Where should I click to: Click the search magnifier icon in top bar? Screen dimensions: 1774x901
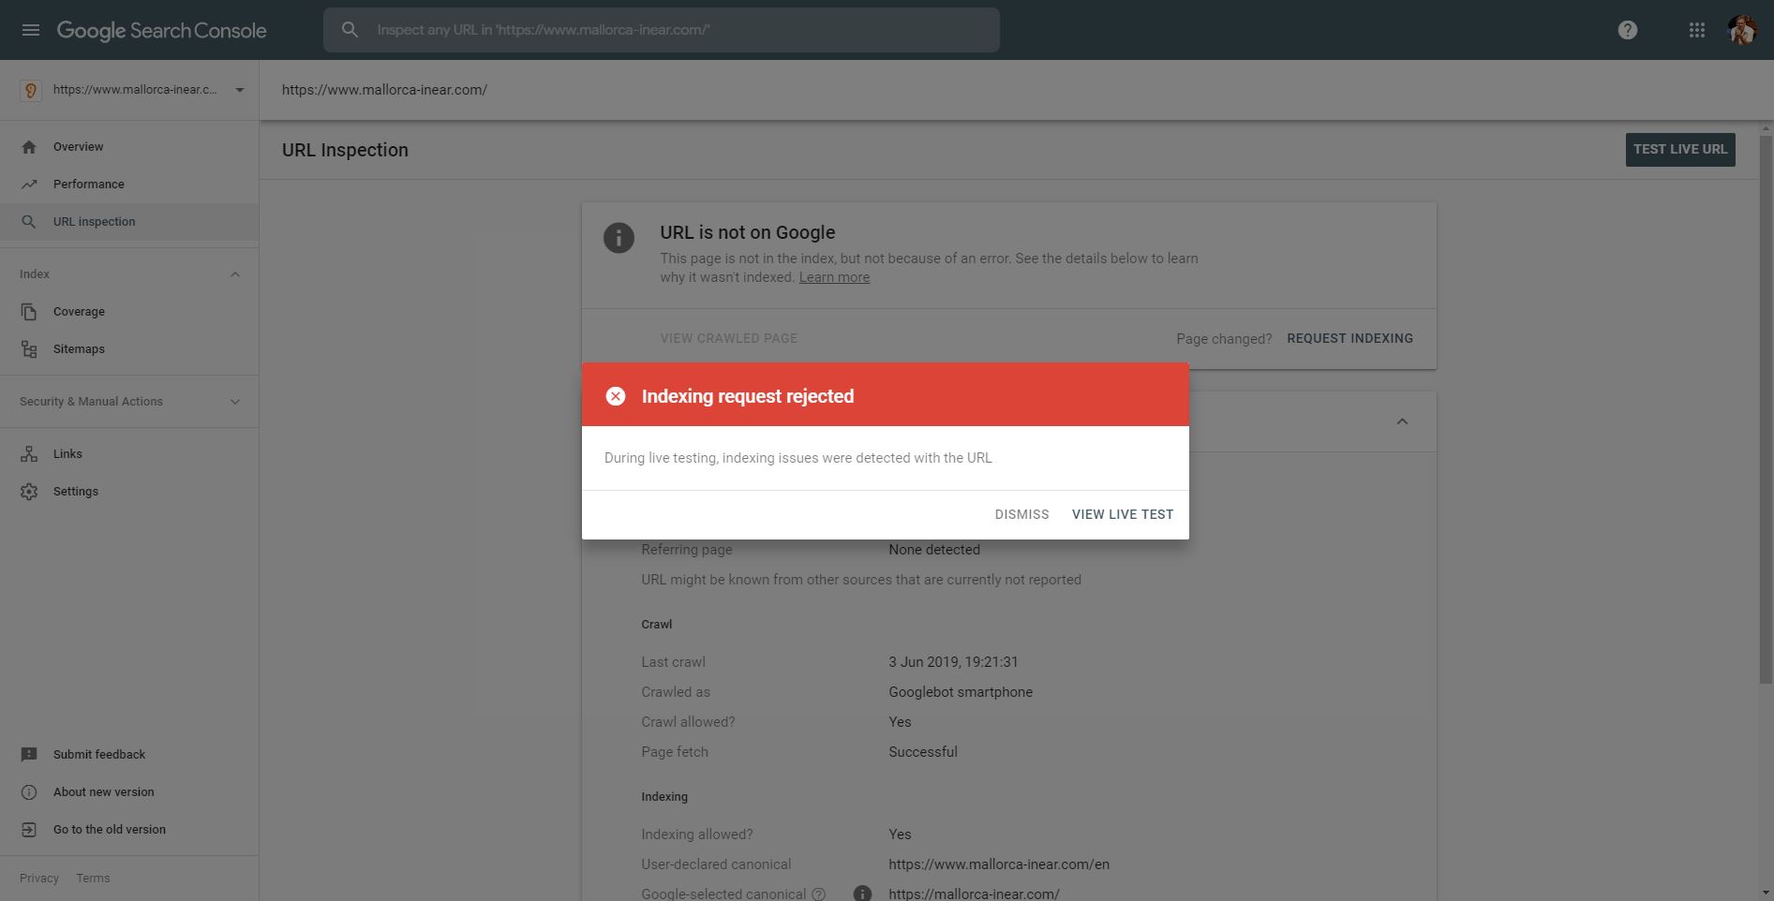click(350, 30)
